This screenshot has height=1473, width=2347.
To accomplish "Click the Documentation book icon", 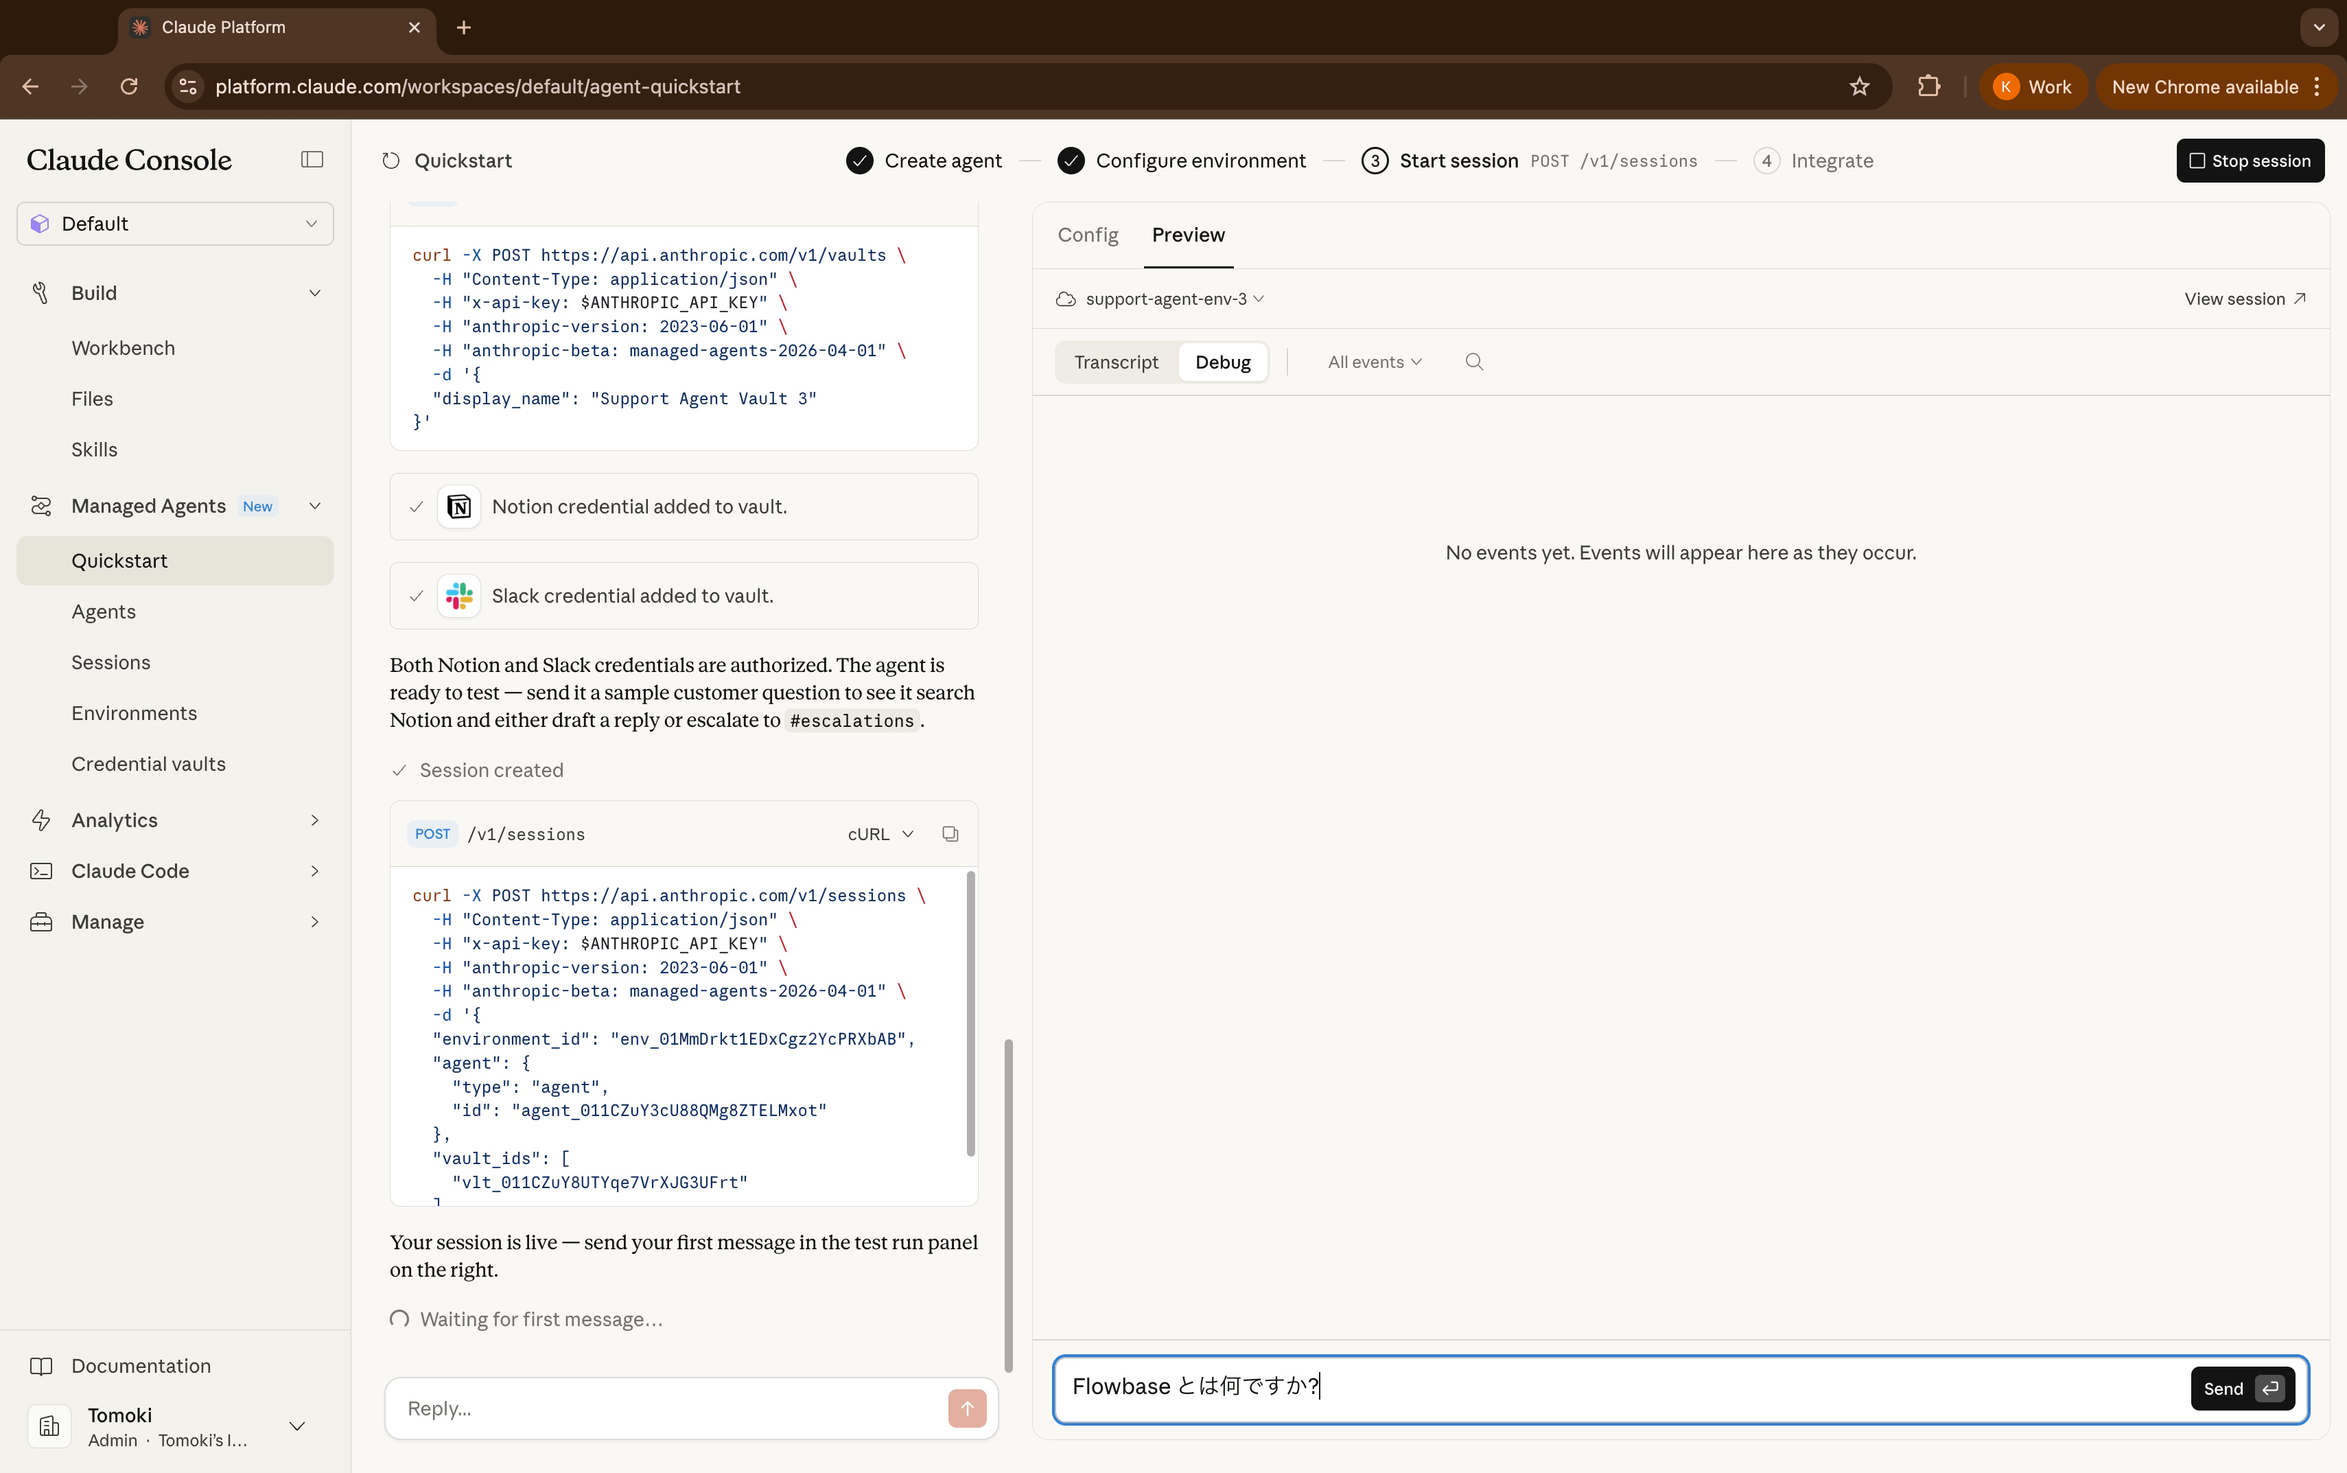I will click(41, 1366).
